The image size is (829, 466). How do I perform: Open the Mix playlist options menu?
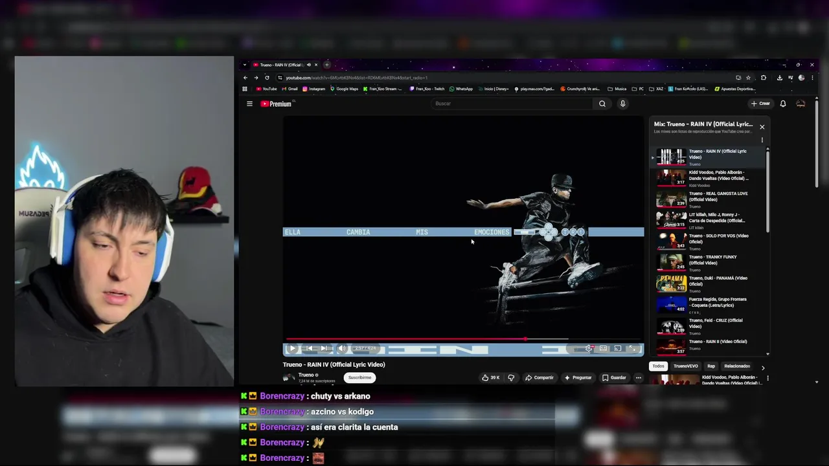(762, 140)
